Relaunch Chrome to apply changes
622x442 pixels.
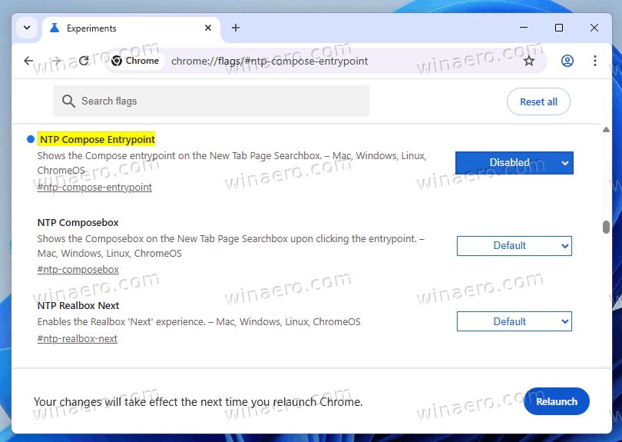557,401
